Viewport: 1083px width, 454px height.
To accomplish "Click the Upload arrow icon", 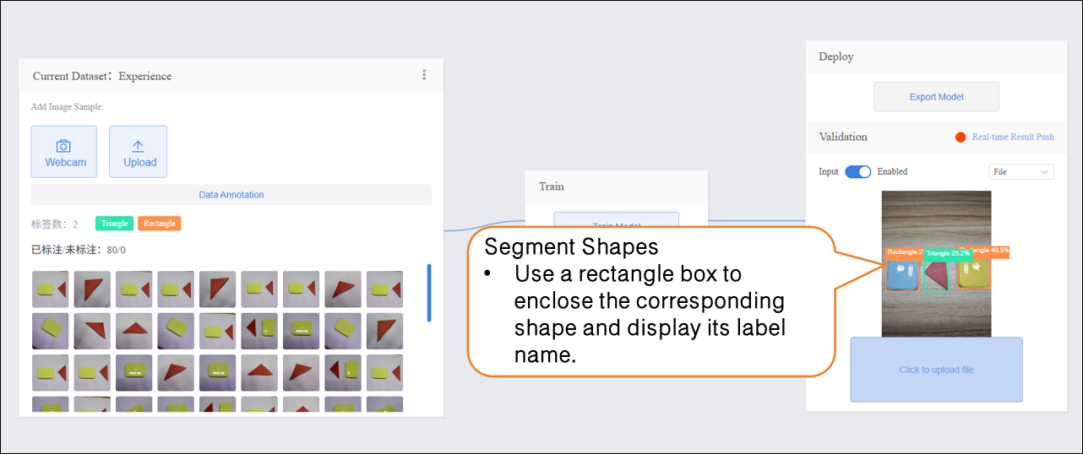I will click(138, 146).
